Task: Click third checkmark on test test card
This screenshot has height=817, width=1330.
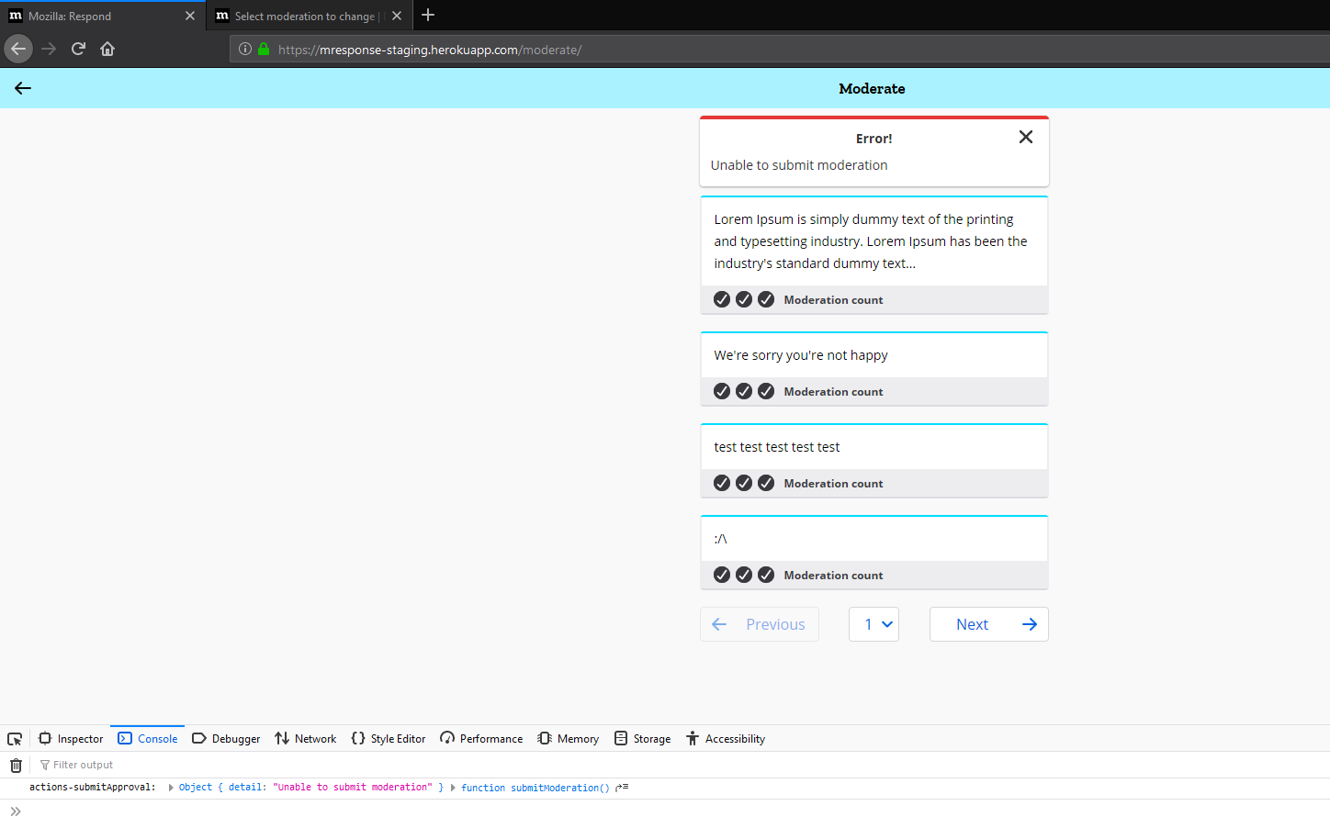Action: coord(766,483)
